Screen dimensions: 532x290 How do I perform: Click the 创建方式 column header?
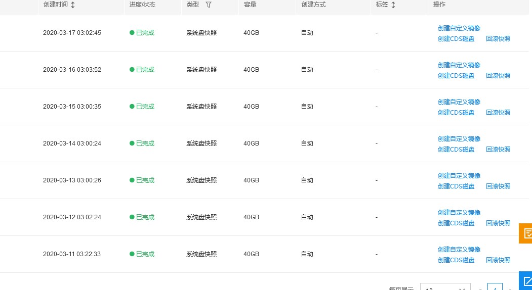click(313, 5)
